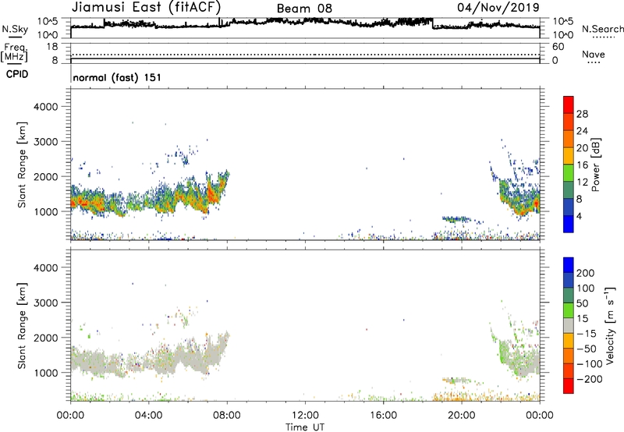This screenshot has width=624, height=432.
Task: Click the blue bottom swatch of power colorbar
Action: [569, 224]
